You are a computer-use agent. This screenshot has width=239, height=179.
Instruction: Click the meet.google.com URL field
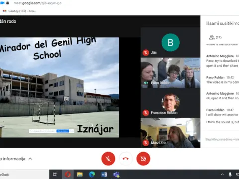[38, 3]
